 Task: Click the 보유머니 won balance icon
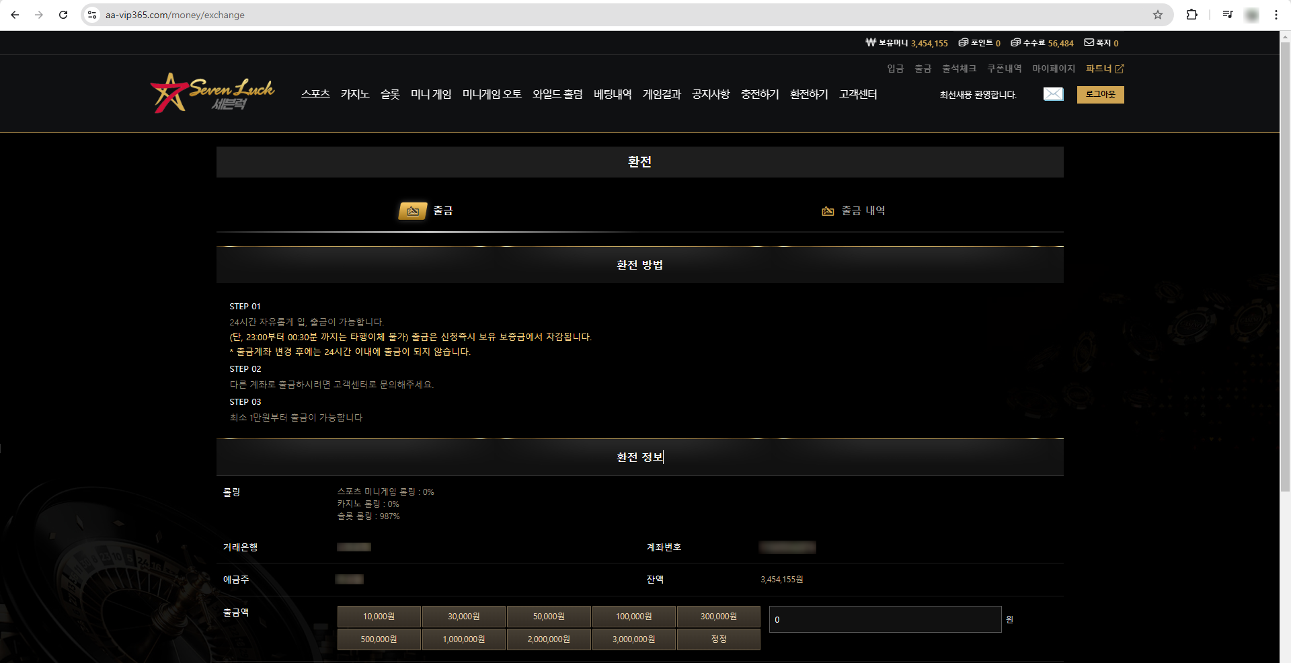pos(871,42)
